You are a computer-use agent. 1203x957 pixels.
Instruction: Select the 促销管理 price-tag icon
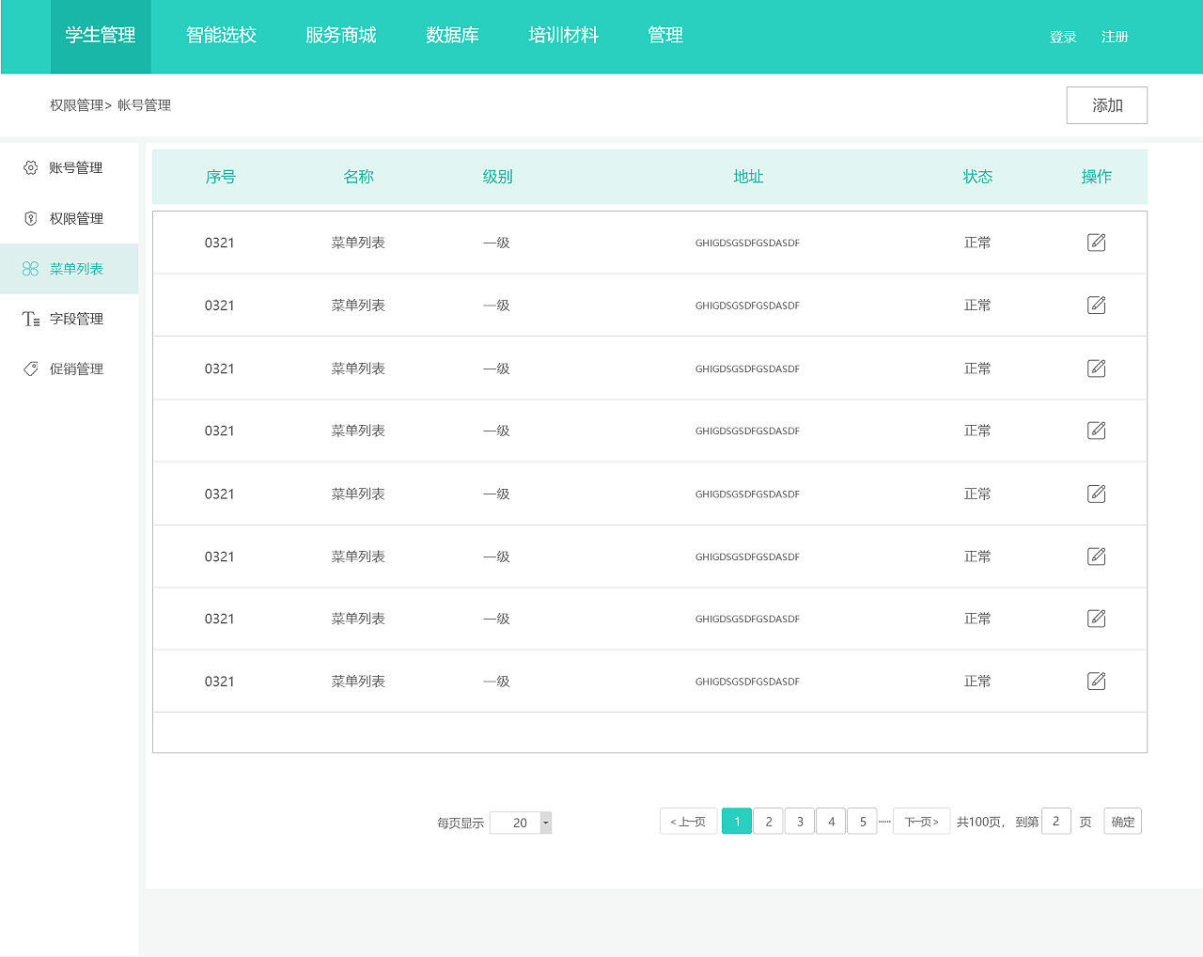28,368
